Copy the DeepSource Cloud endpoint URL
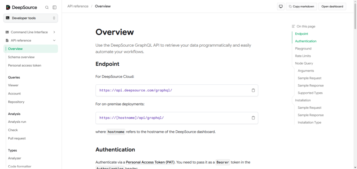This screenshot has width=357, height=169. [253, 90]
